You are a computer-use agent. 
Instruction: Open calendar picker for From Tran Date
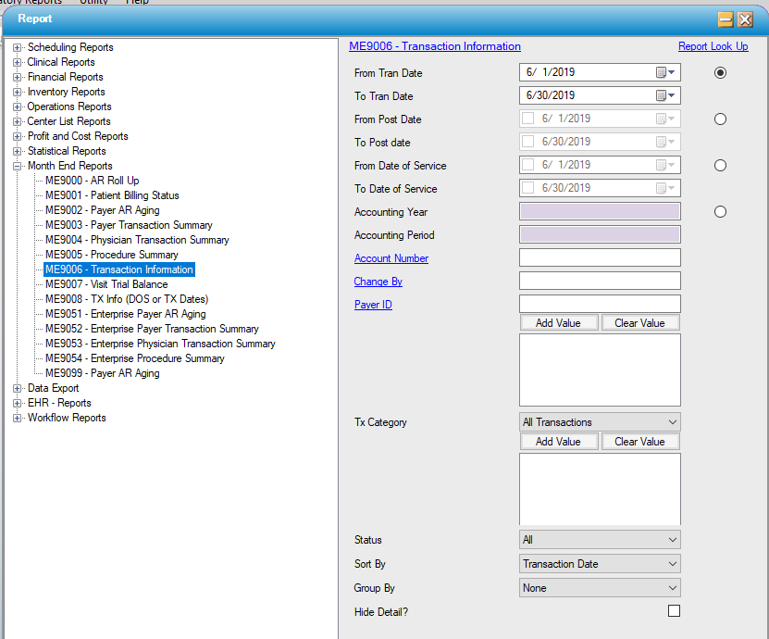[x=666, y=72]
